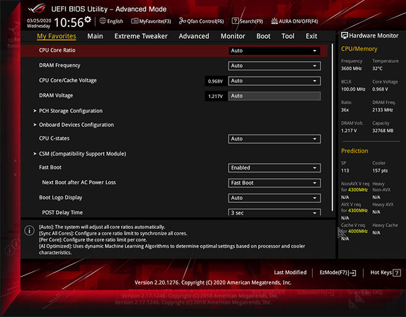Screen dimensions: 406x317
Task: Click the 32768 MB capacity value
Action: pos(383,131)
